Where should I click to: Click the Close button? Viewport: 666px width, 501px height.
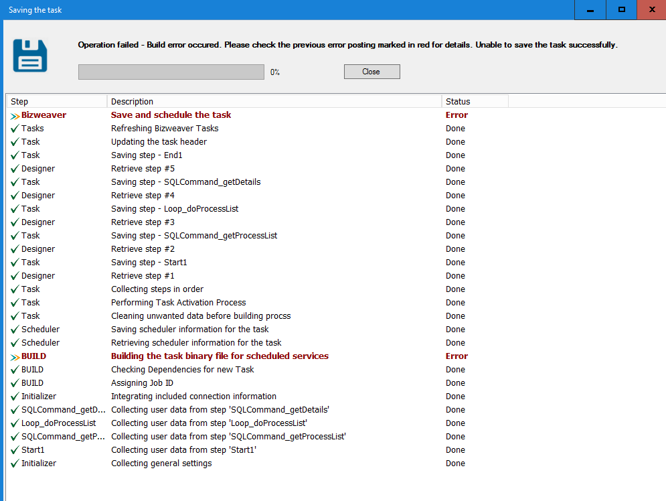coord(371,72)
